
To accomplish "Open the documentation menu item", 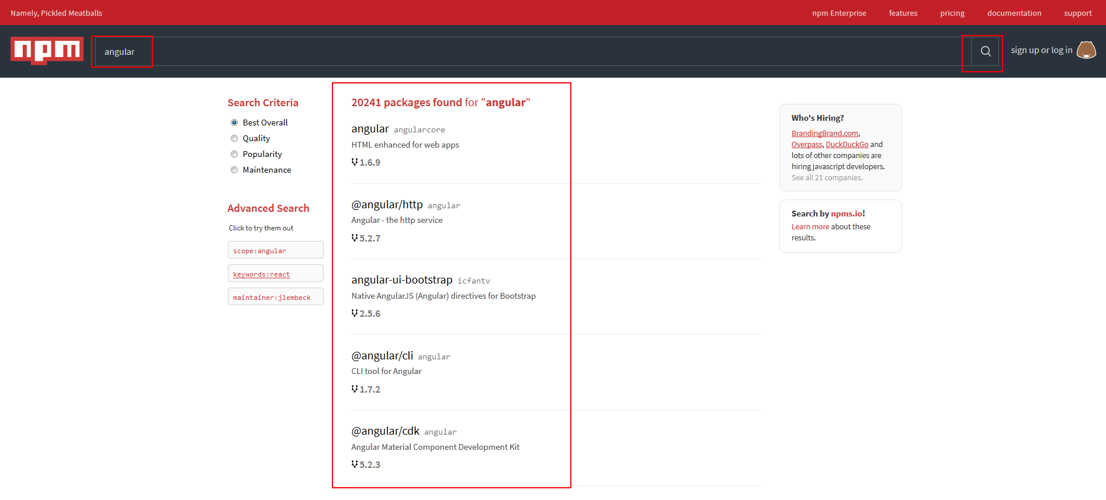I will [1014, 13].
